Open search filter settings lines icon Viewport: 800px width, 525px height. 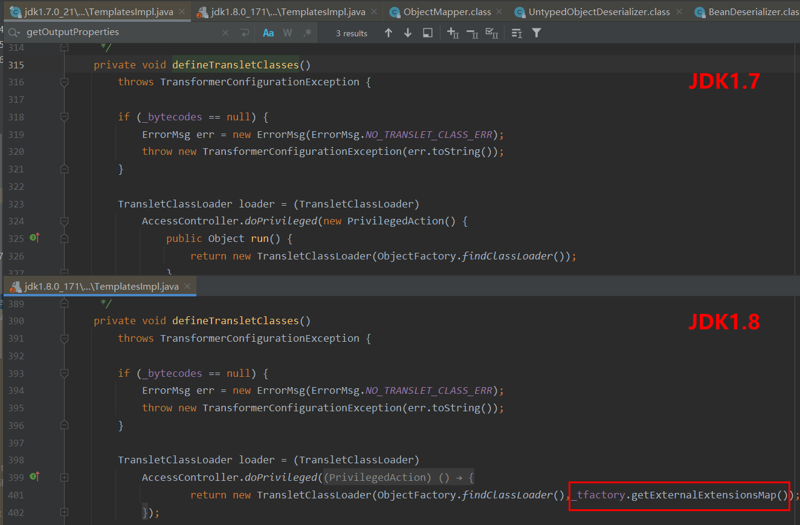tap(517, 33)
